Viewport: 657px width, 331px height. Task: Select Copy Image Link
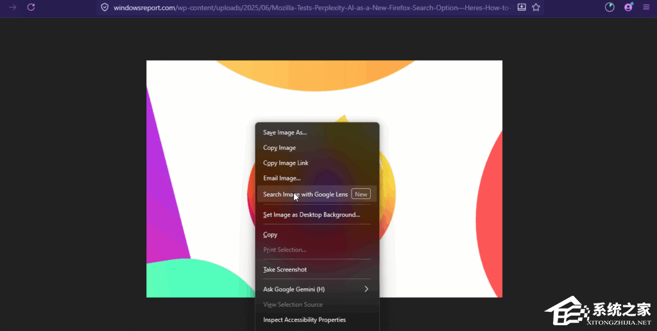coord(317,163)
